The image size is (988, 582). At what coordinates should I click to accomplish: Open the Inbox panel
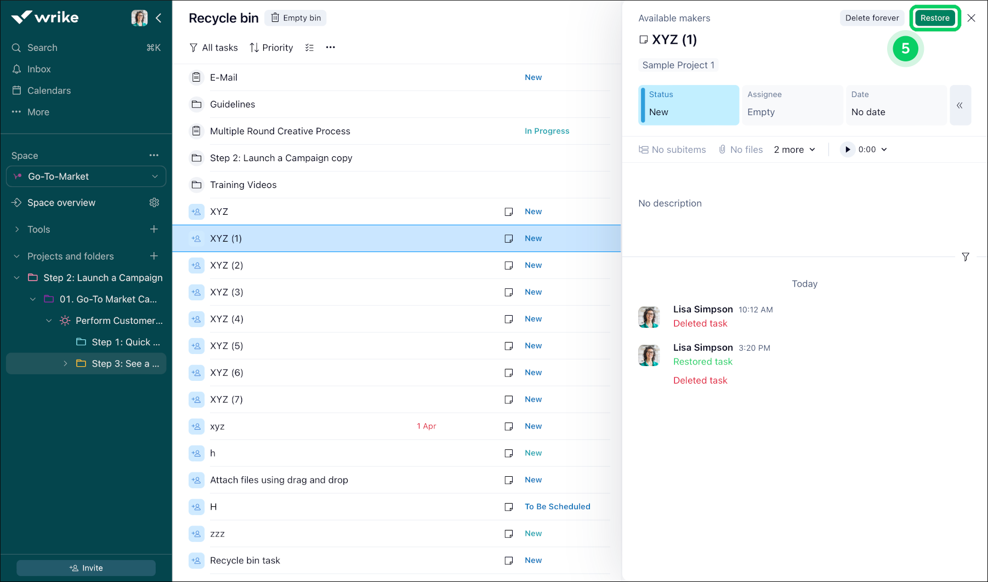[38, 69]
